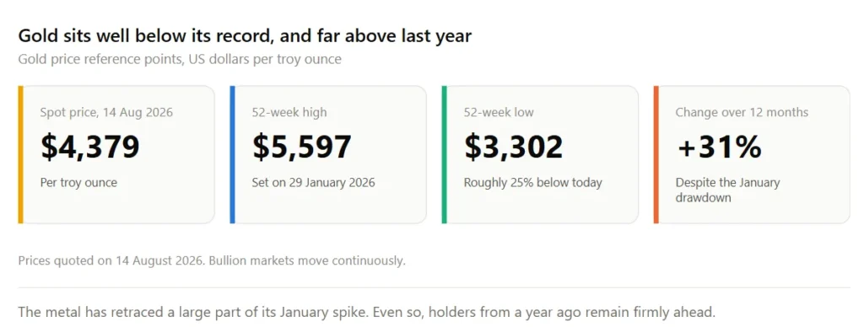
Task: Click the 52-week high card label
Action: (289, 112)
